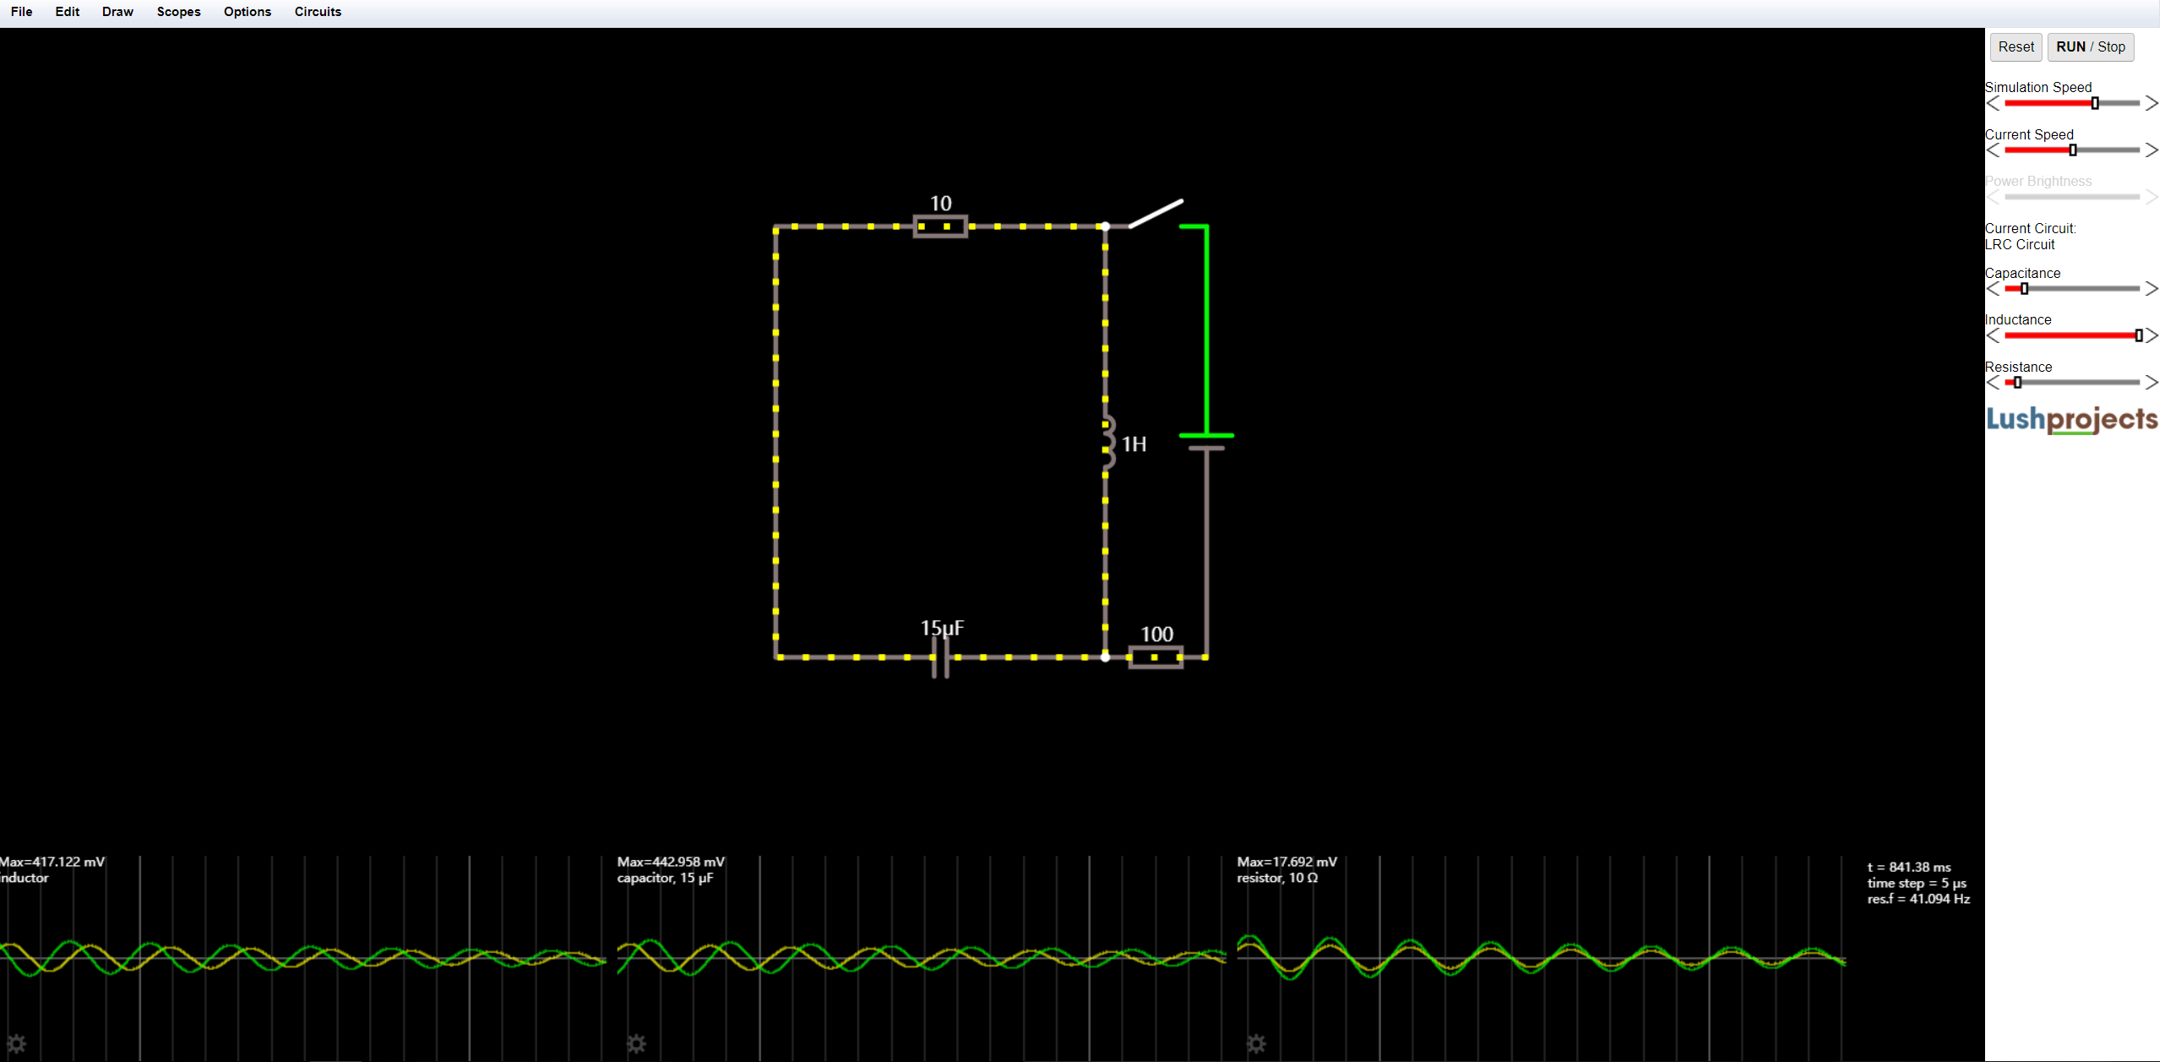Decrease Resistance using its left arrow
The image size is (2165, 1062).
tap(1993, 382)
